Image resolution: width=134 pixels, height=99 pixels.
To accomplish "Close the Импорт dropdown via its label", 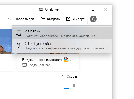I will 79,19.
